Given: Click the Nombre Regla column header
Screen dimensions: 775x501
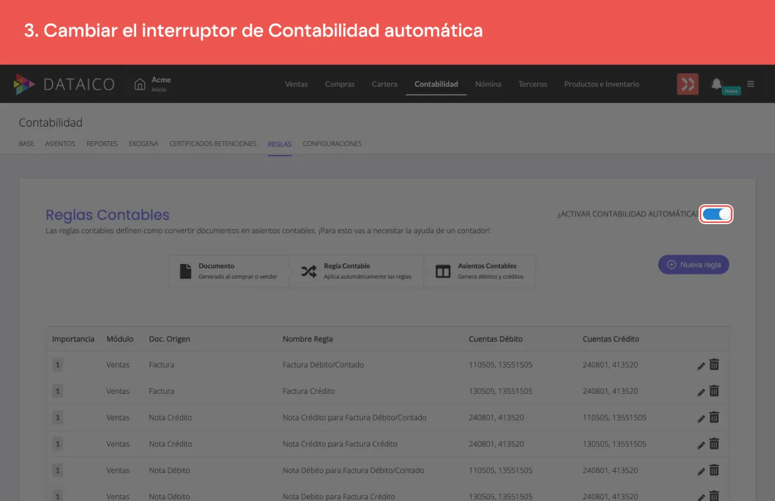Looking at the screenshot, I should pos(308,339).
